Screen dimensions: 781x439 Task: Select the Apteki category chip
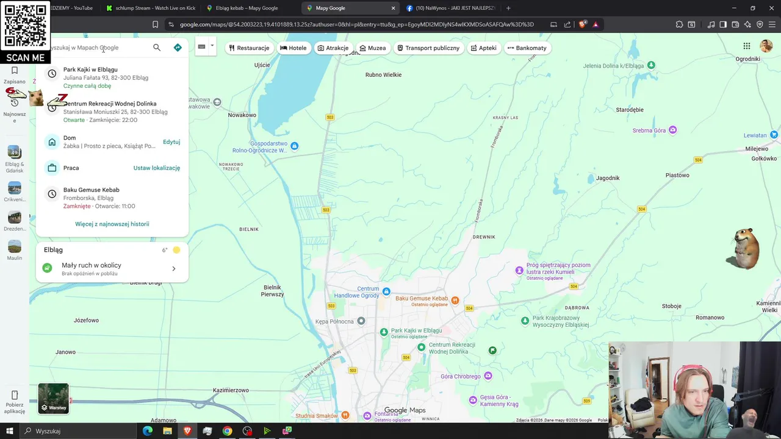coord(483,48)
